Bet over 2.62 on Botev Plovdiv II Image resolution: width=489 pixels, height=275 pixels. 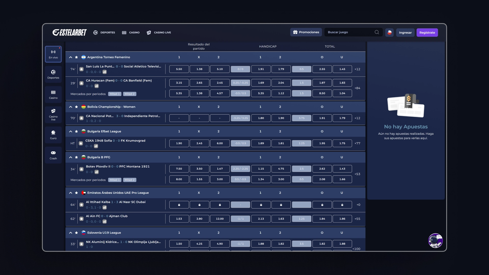coord(322,169)
